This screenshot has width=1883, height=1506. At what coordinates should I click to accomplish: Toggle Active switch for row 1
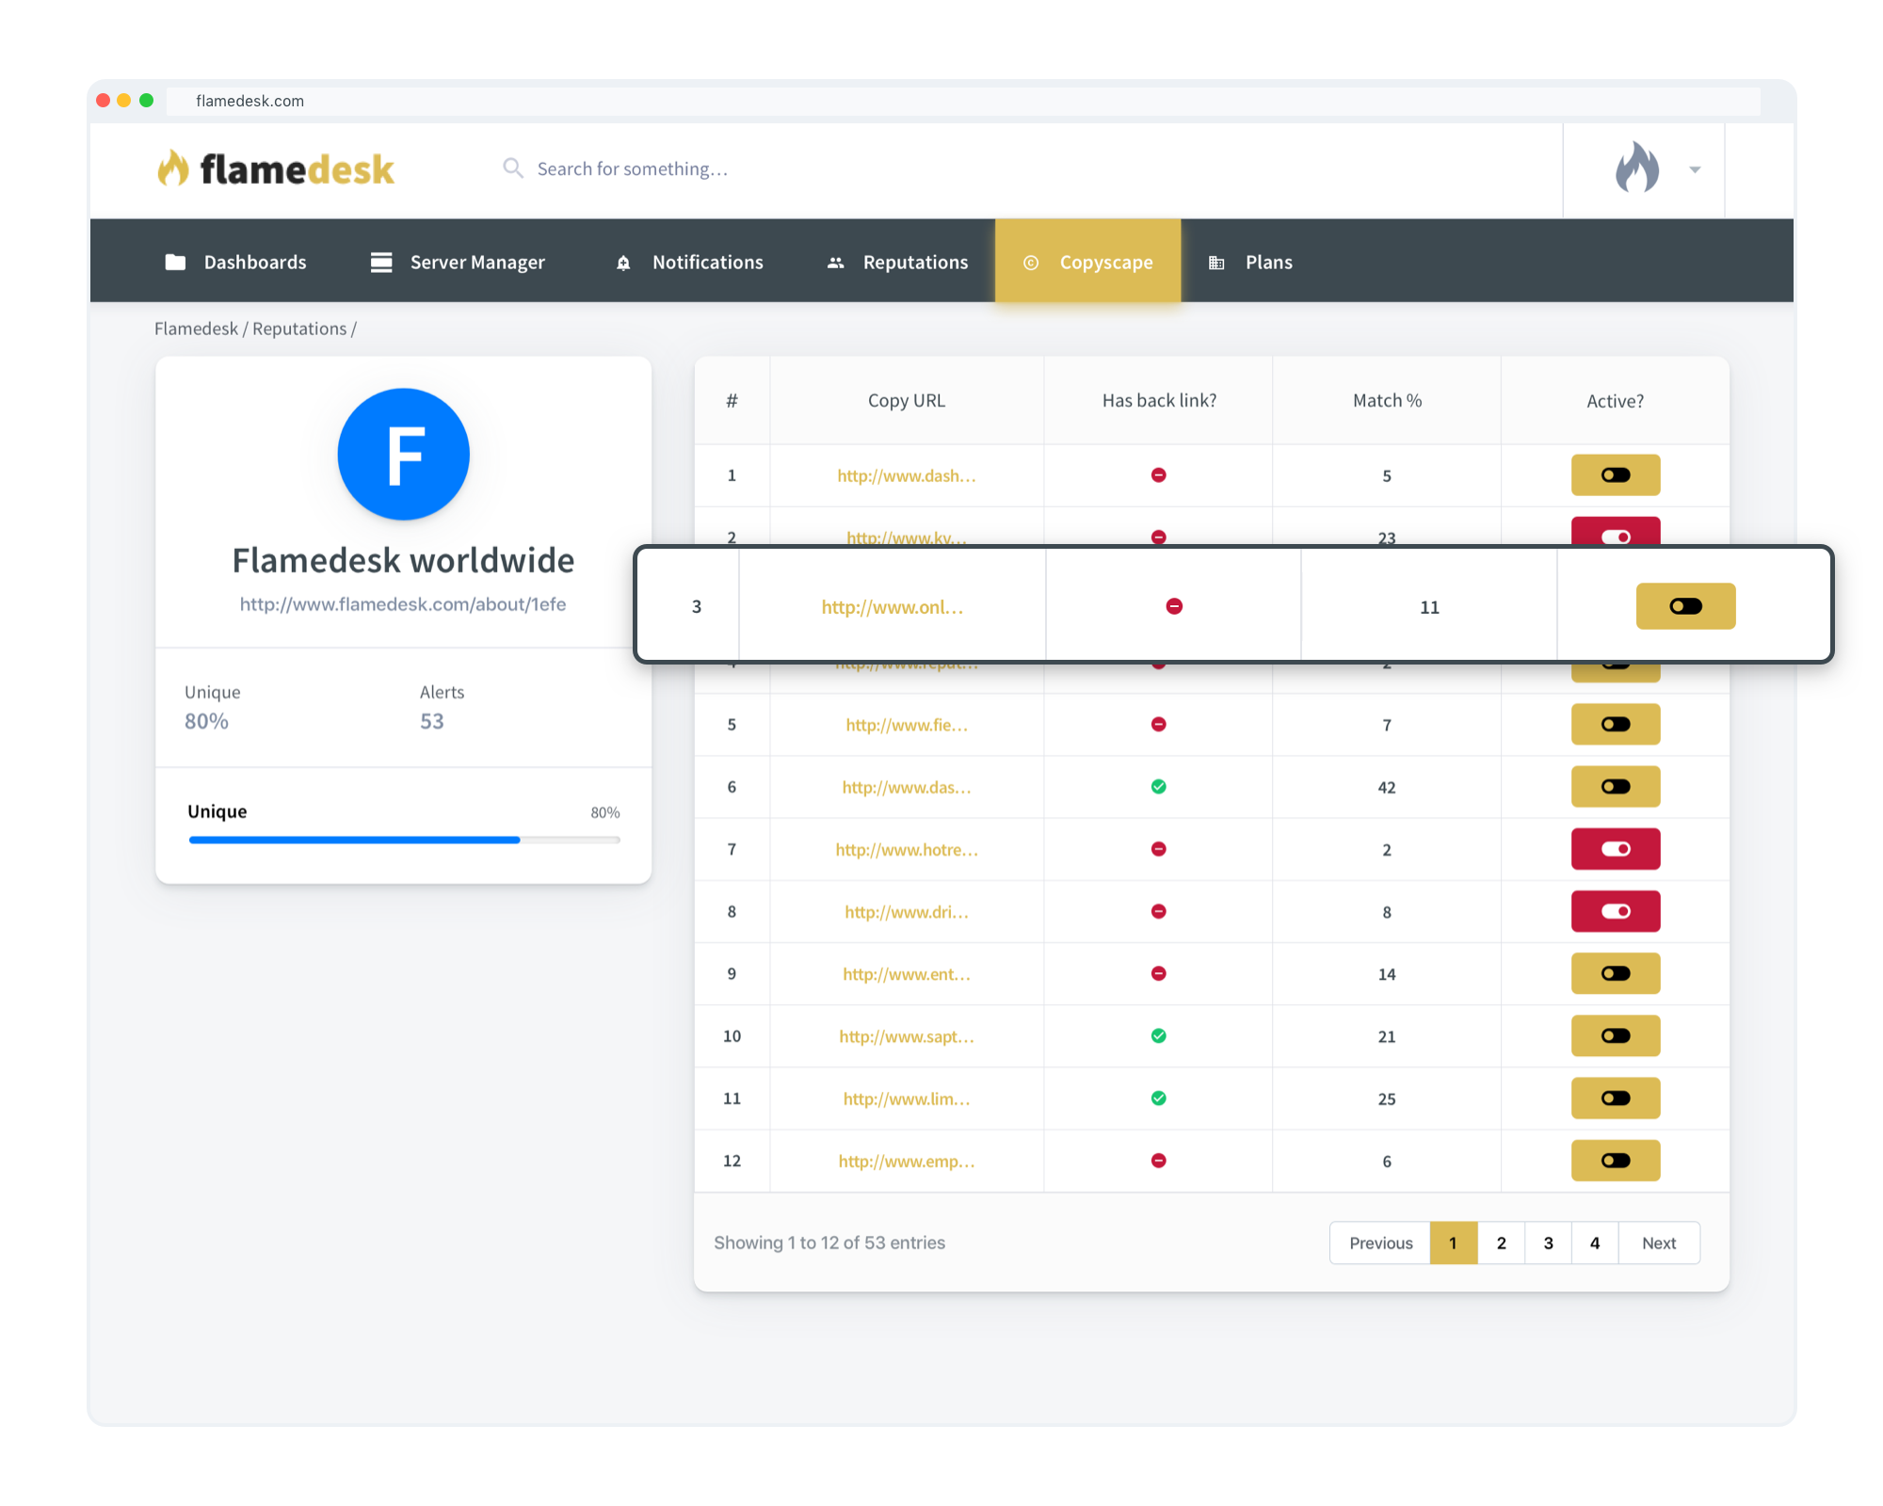point(1616,475)
